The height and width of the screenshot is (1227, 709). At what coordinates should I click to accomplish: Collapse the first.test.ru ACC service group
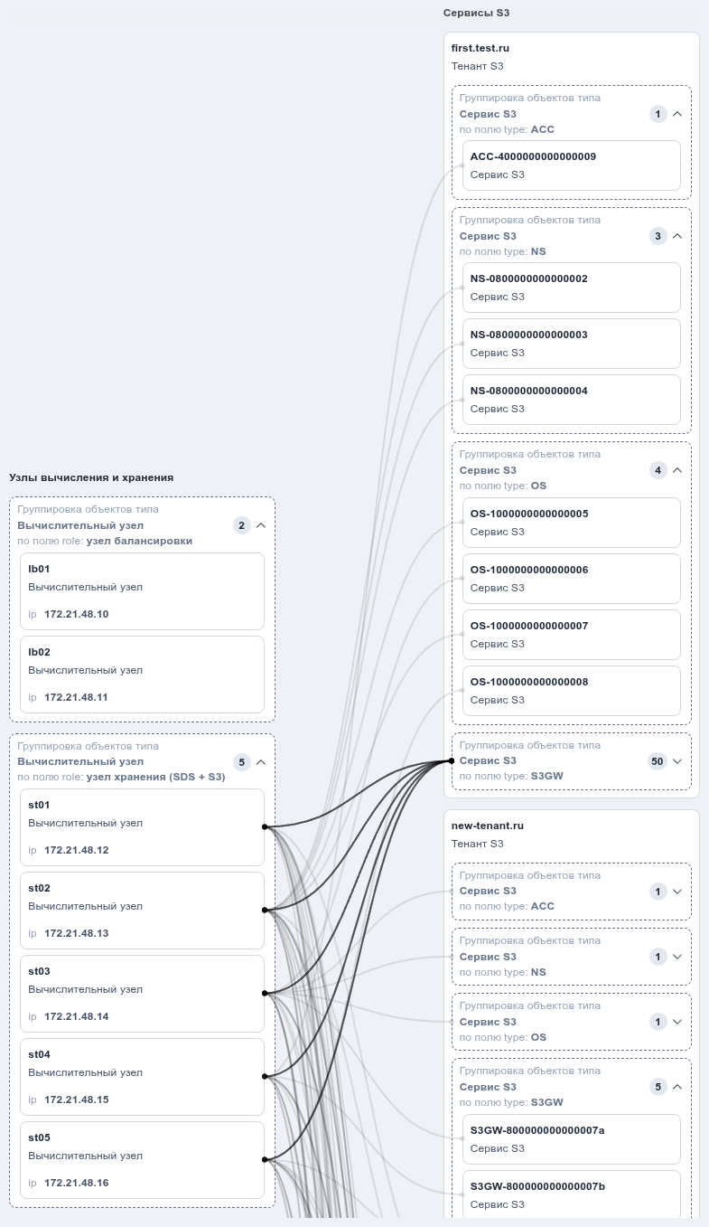click(677, 114)
